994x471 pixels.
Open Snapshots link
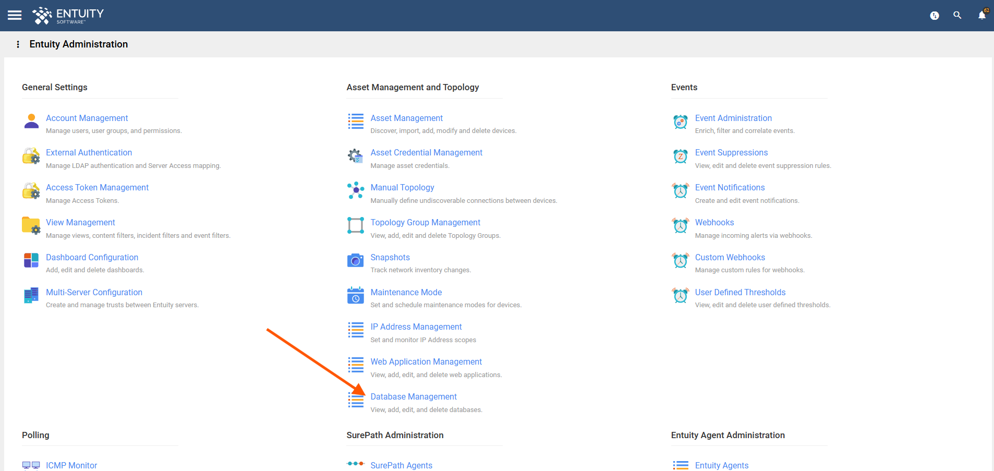(390, 257)
